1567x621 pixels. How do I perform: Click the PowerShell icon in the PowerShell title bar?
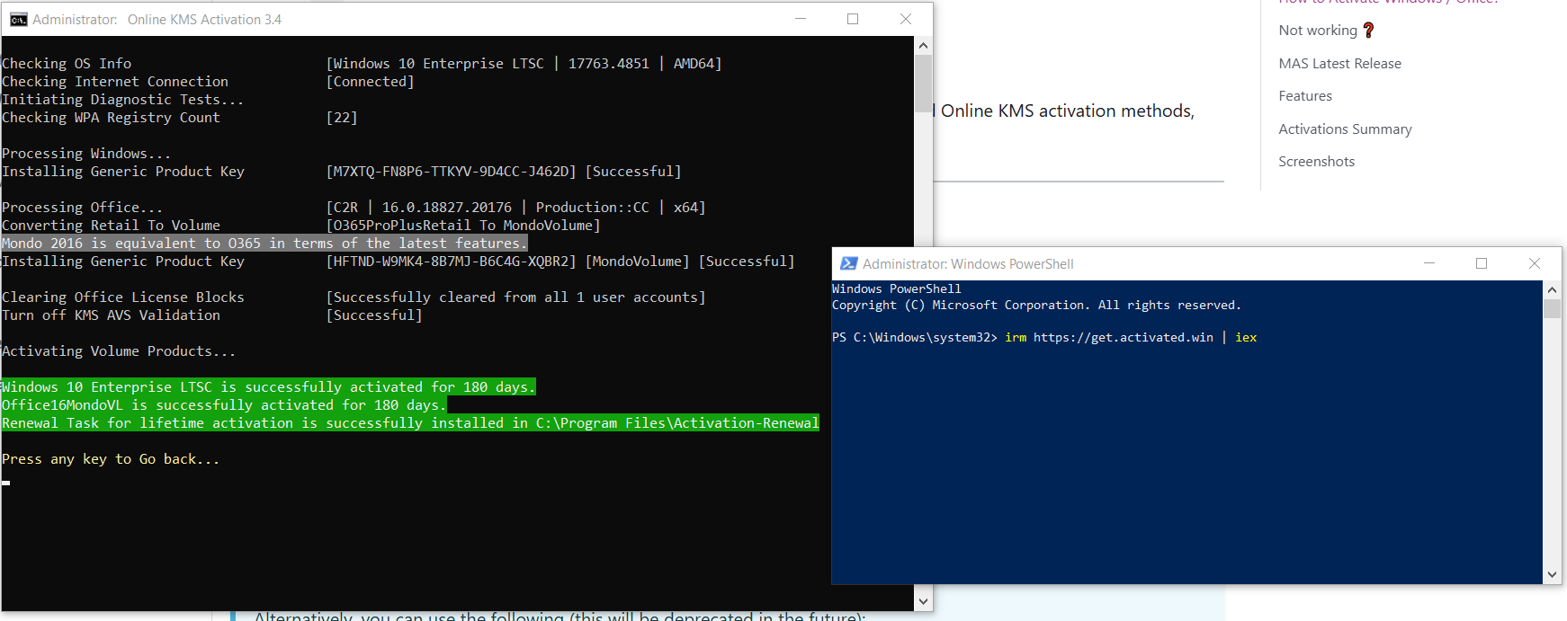click(848, 263)
